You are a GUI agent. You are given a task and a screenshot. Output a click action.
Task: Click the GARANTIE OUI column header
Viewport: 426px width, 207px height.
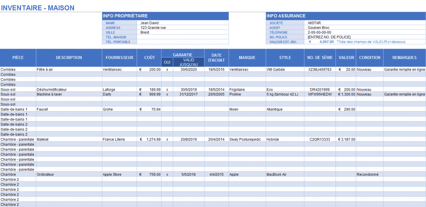click(x=167, y=62)
